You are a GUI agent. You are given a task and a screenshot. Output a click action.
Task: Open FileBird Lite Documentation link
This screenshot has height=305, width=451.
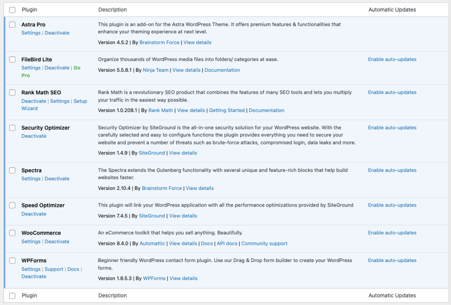[222, 70]
